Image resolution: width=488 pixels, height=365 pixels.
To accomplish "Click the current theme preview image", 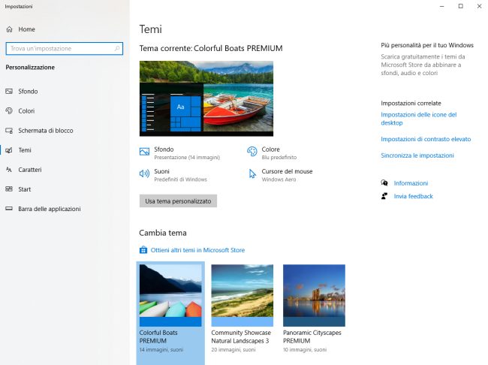I will [x=206, y=98].
